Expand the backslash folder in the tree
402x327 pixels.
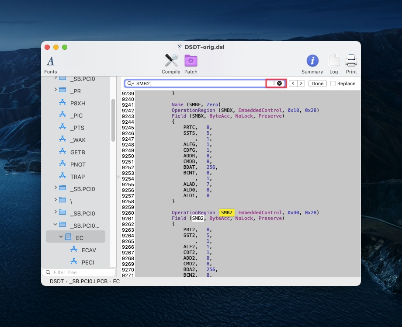point(55,200)
